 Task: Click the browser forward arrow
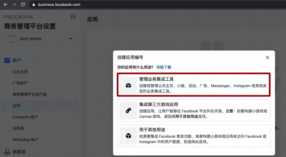14,5
